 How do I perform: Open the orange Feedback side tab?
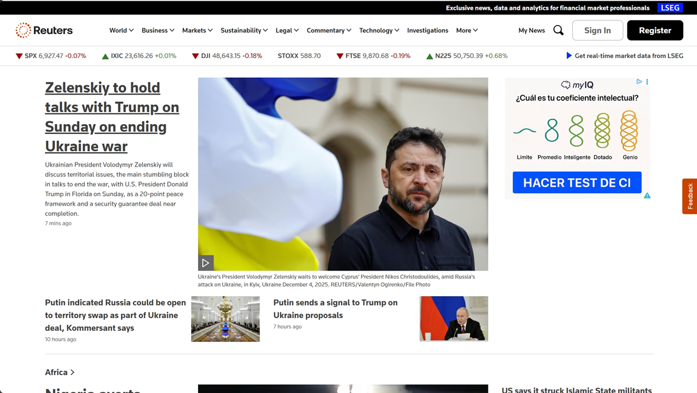[689, 196]
